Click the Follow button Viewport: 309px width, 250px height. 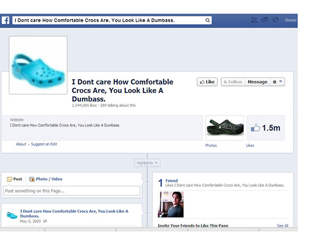(233, 82)
